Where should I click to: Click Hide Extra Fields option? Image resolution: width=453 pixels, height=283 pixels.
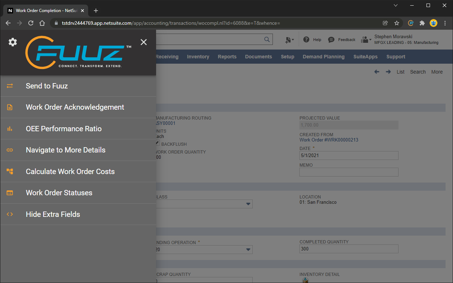point(53,214)
